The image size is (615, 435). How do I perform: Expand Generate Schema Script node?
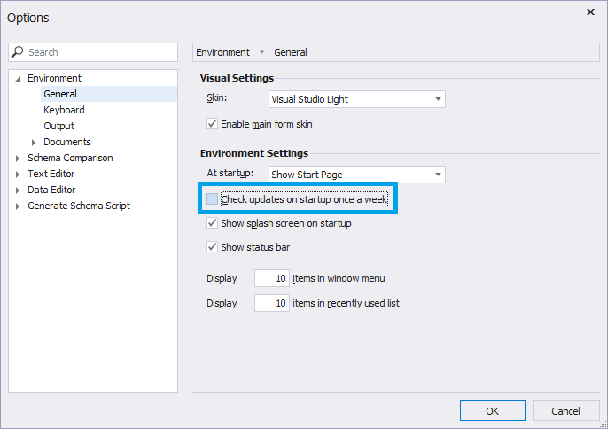18,208
